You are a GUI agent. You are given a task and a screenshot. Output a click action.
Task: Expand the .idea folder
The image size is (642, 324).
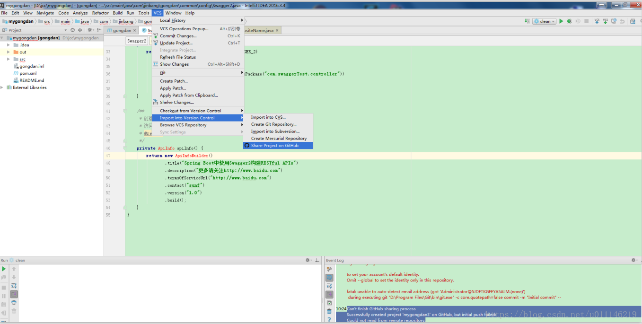point(9,45)
